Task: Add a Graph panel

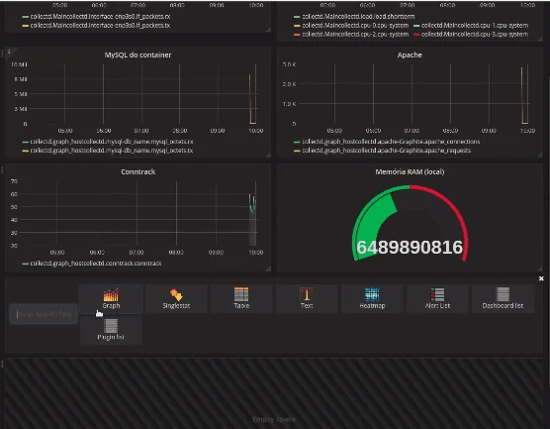Action: [111, 298]
